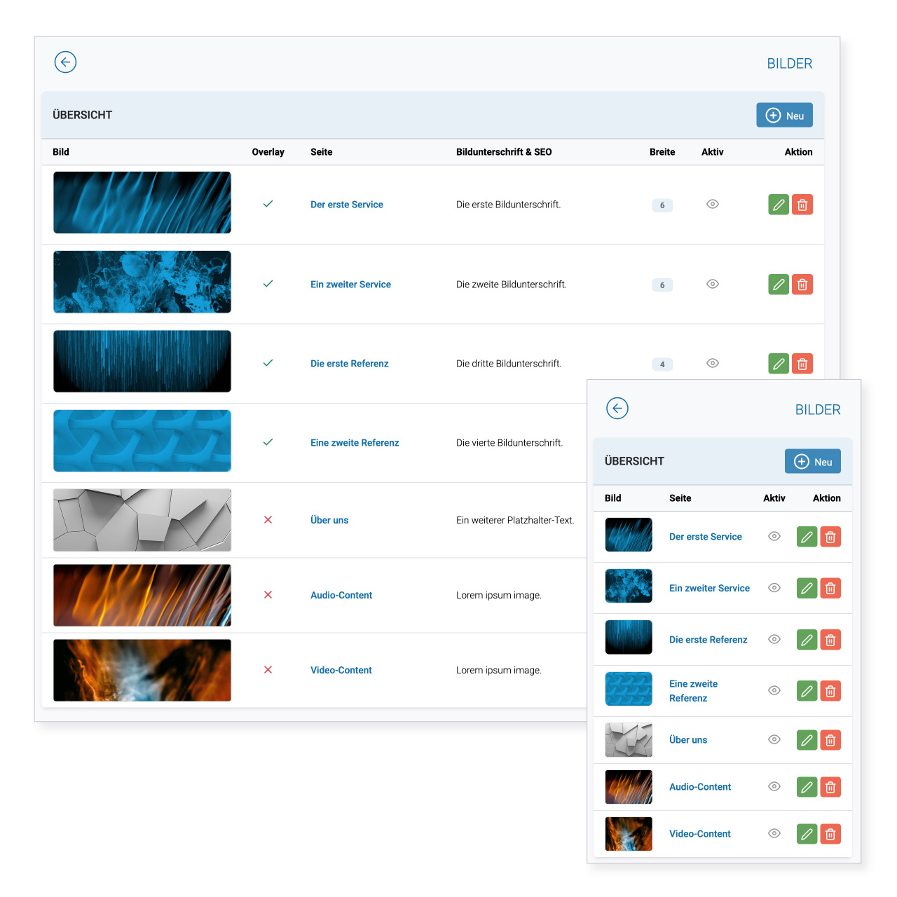Delete Ein zweiter Service in large table
The height and width of the screenshot is (897, 897).
click(802, 285)
